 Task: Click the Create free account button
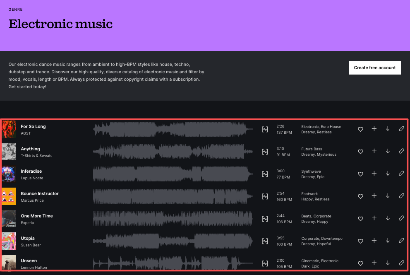click(374, 68)
